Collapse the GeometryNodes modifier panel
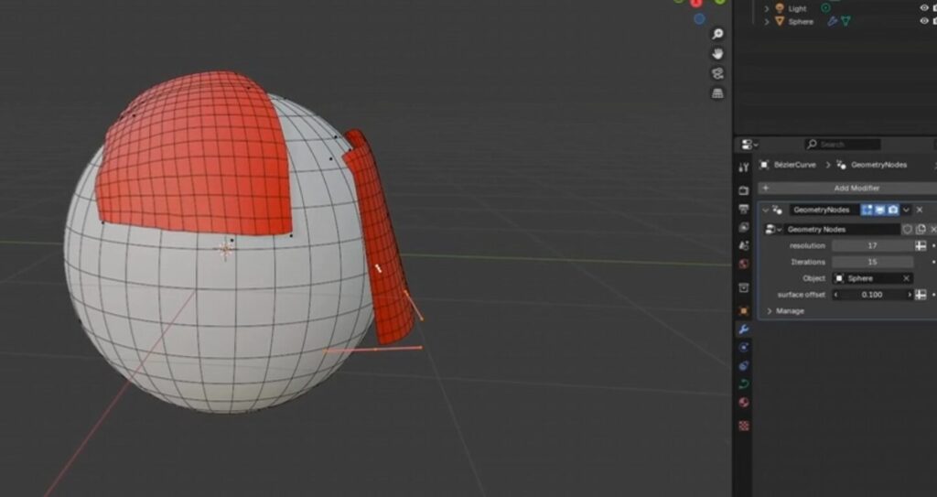Viewport: 937px width, 497px height. [766, 211]
